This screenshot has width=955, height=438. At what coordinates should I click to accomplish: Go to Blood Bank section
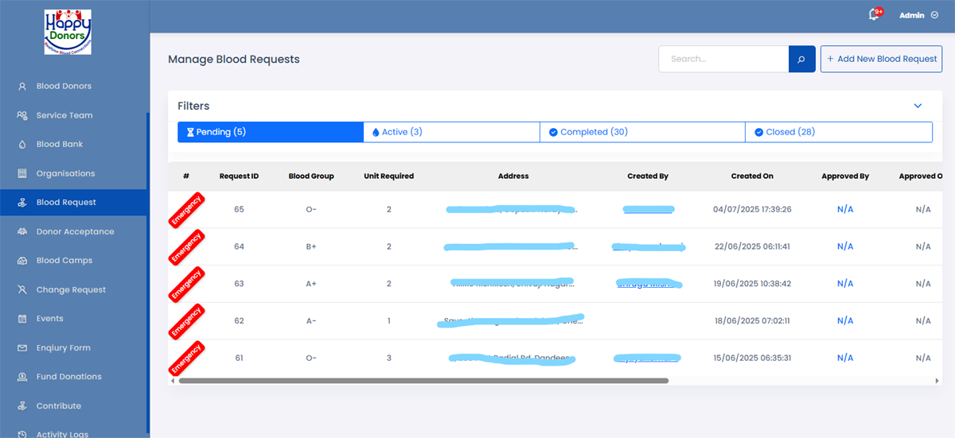[x=59, y=145]
